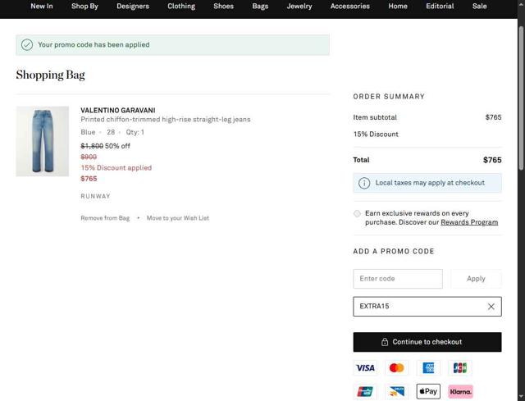
Task: Open the Valentino Garavani designer link
Action: click(x=118, y=110)
